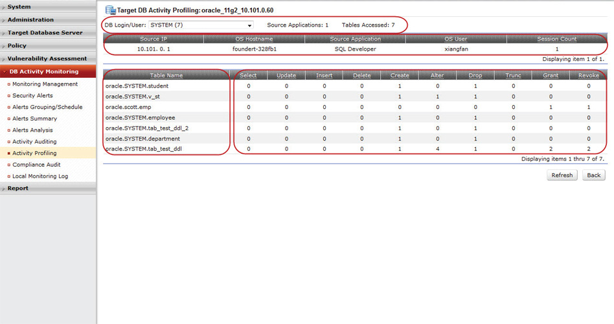The height and width of the screenshot is (324, 614).
Task: Sort by Drop column header
Action: pyautogui.click(x=475, y=75)
